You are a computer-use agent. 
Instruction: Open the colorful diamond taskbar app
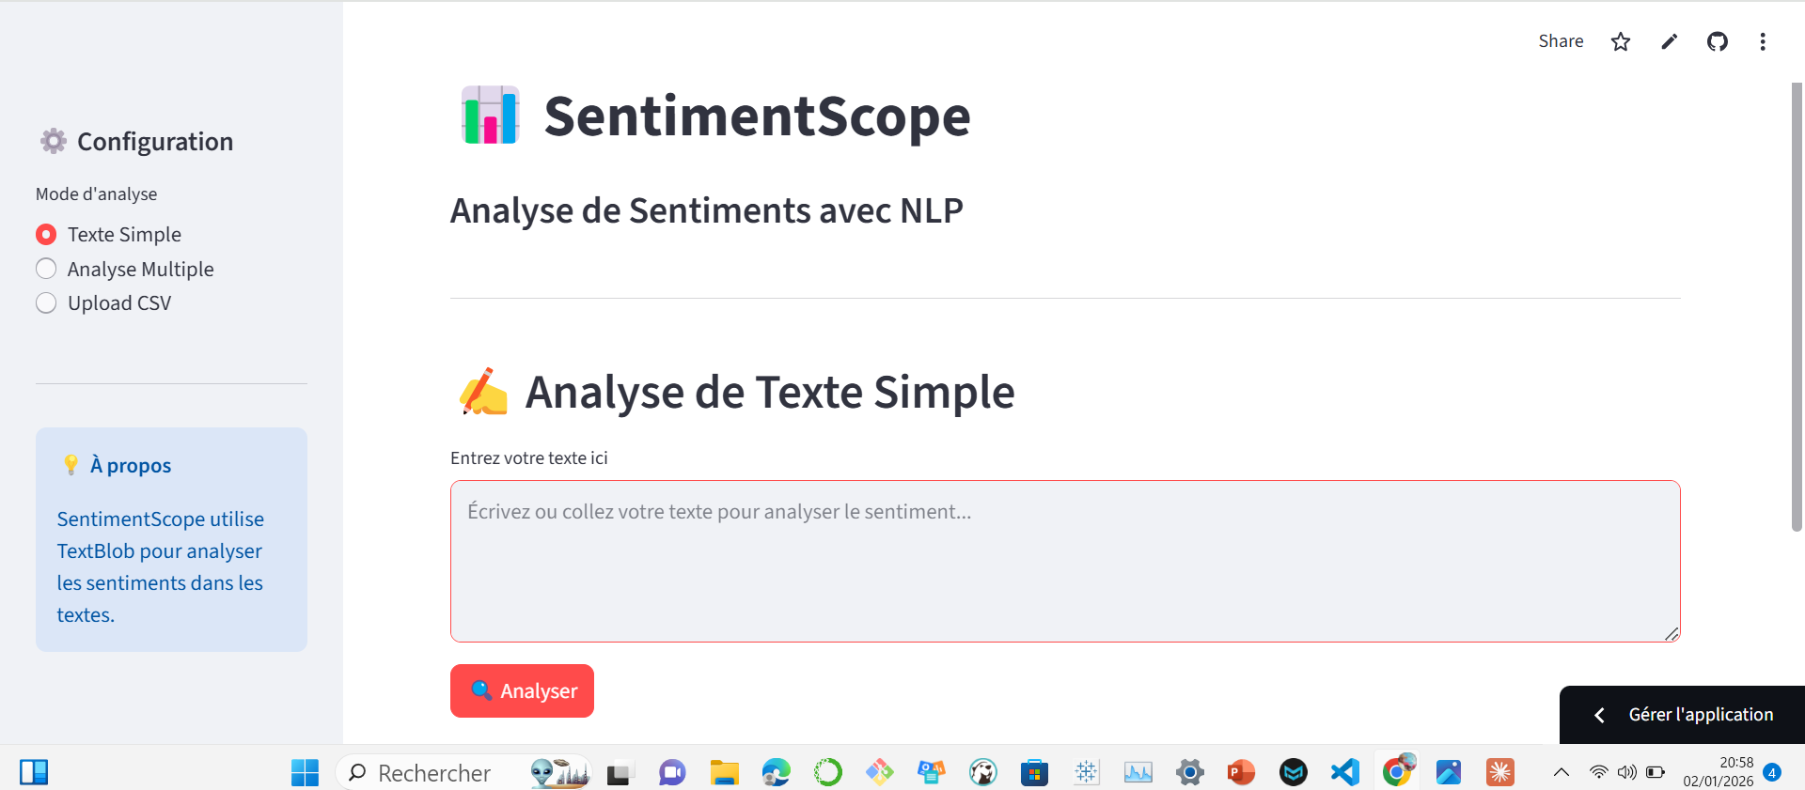point(880,772)
